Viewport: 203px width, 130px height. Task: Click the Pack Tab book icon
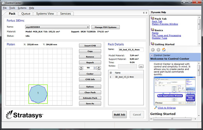153,18
